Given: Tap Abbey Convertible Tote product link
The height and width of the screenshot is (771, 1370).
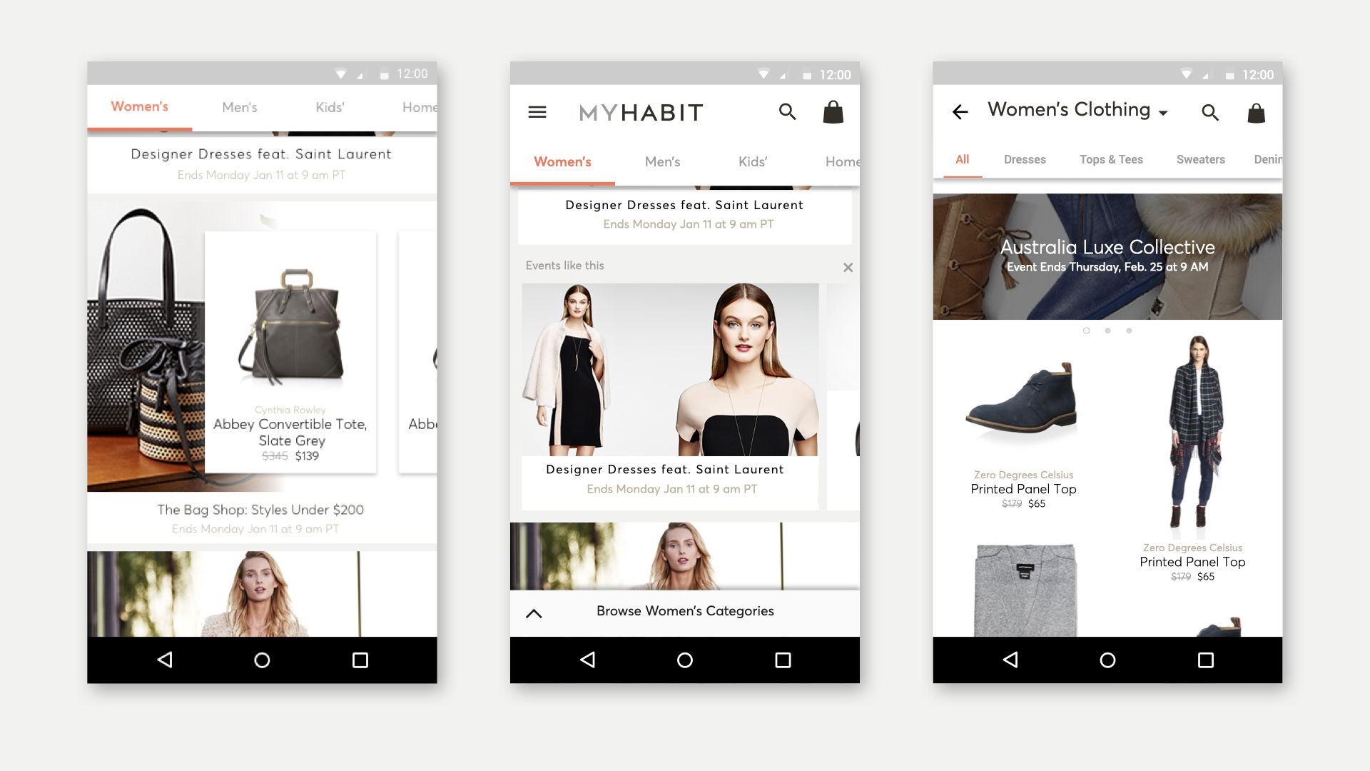Looking at the screenshot, I should [290, 352].
